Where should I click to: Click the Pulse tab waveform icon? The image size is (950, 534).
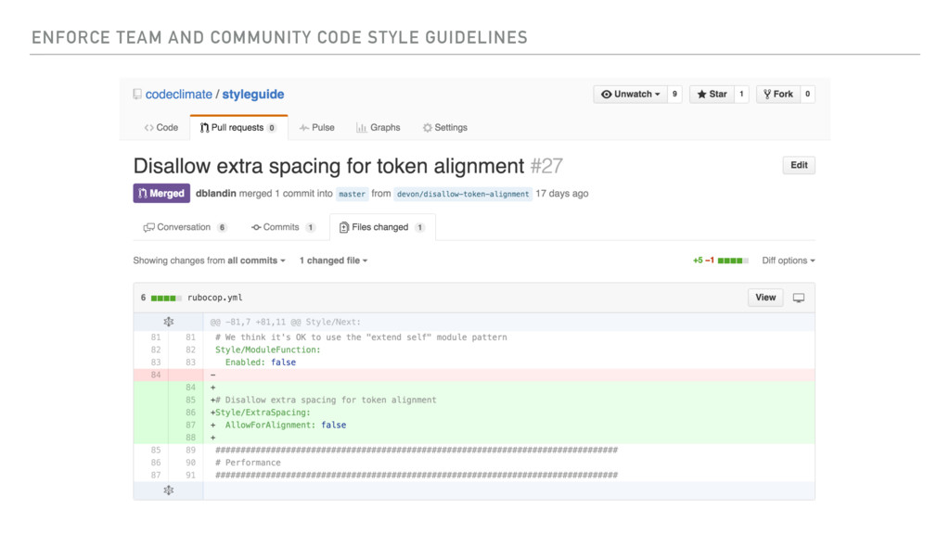(x=303, y=128)
